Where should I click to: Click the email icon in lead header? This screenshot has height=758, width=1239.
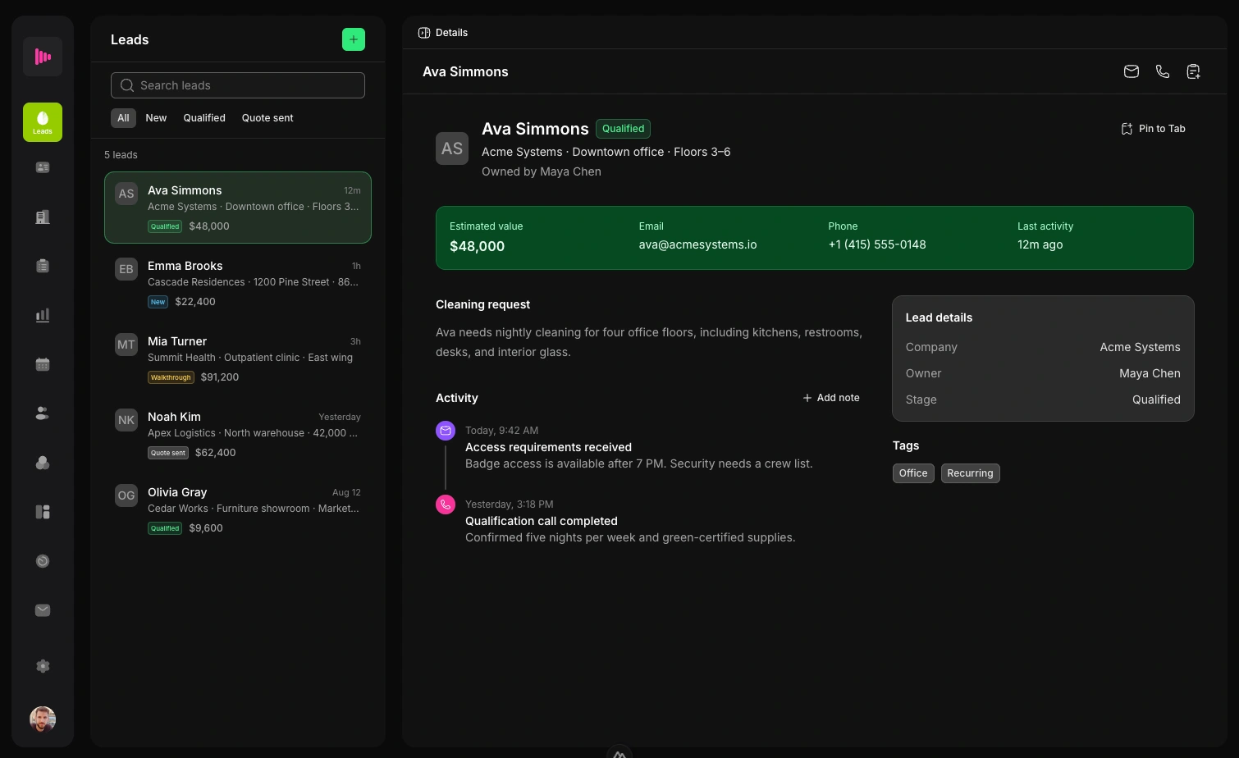tap(1132, 71)
